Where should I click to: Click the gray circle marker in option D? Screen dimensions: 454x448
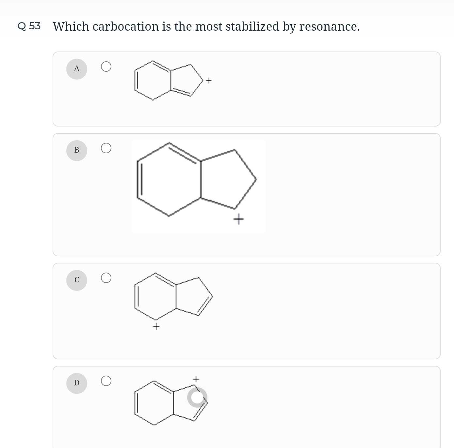click(197, 397)
